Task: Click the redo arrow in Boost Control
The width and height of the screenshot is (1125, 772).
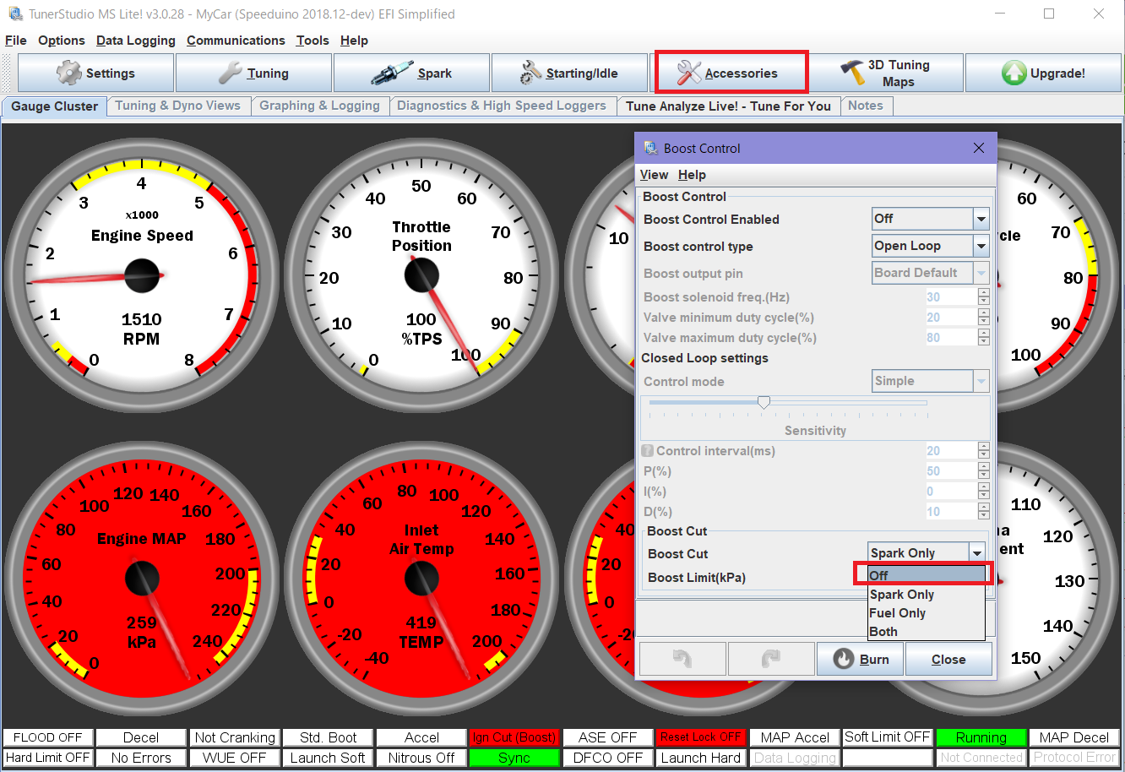Action: pyautogui.click(x=770, y=659)
